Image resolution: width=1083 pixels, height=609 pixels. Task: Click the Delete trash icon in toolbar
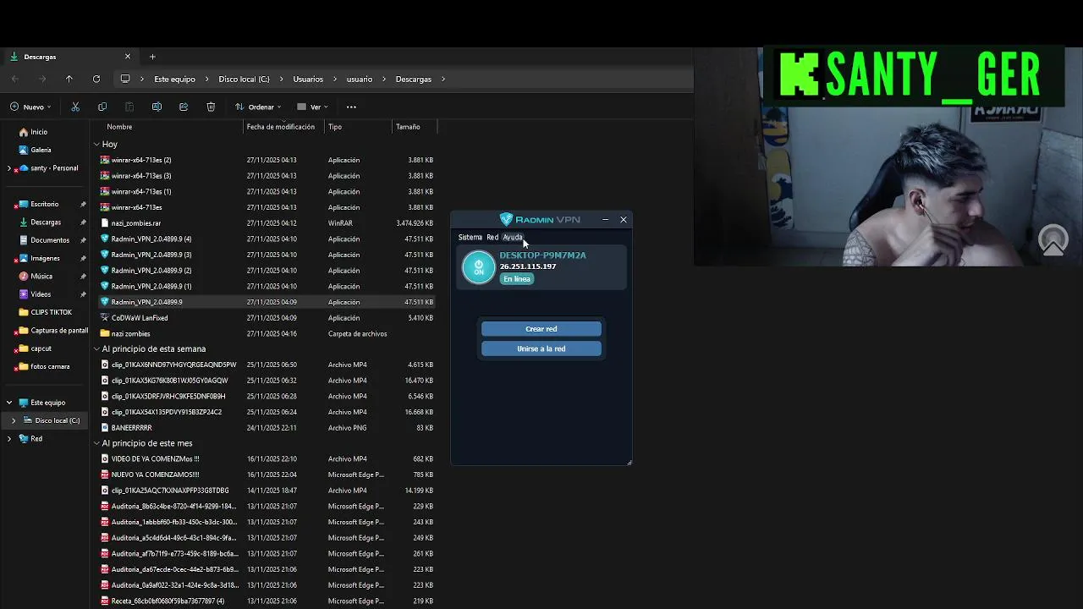pos(211,107)
